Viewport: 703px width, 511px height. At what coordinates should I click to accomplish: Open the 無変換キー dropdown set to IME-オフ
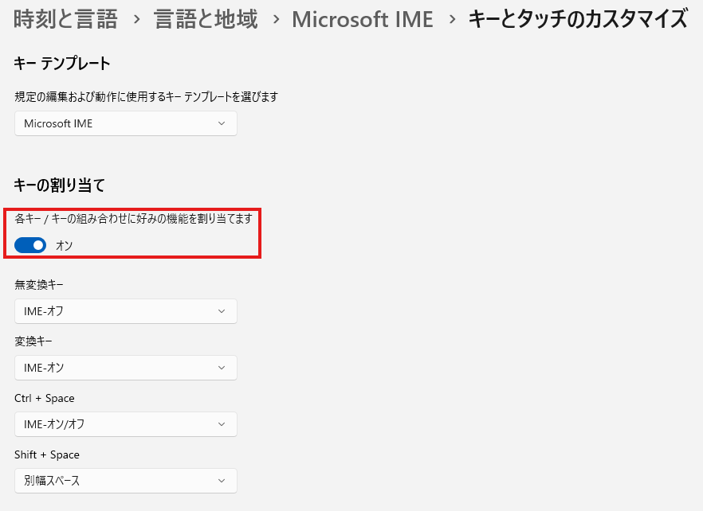pos(125,311)
